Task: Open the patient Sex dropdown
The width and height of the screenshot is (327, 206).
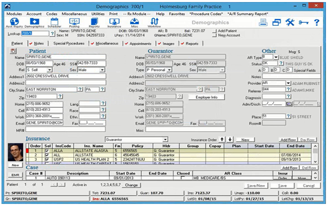Action: pyautogui.click(x=102, y=70)
